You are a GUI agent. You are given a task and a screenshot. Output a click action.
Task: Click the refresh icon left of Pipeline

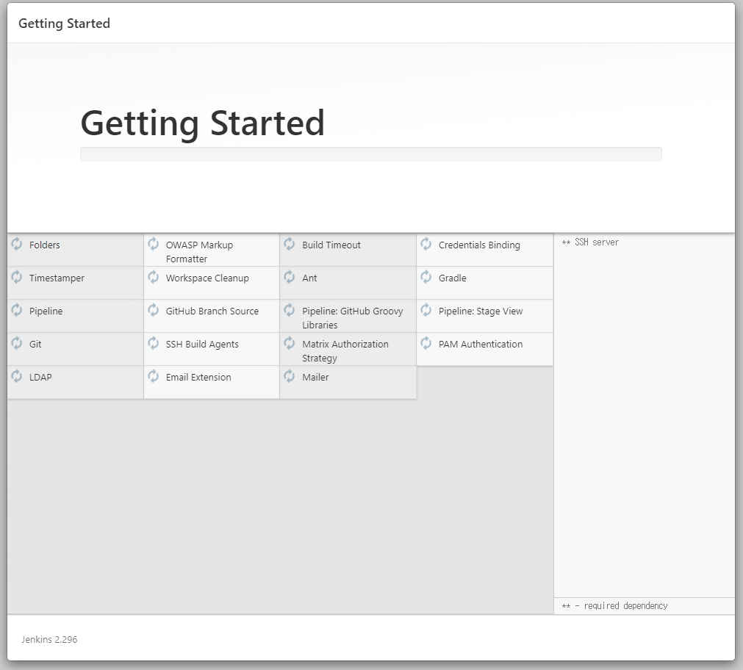[x=17, y=310]
